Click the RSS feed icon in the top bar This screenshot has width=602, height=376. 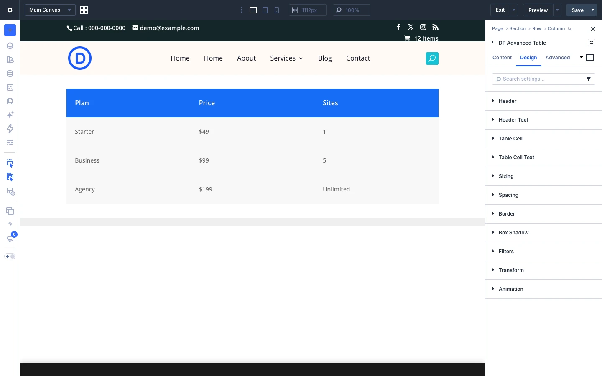[436, 27]
